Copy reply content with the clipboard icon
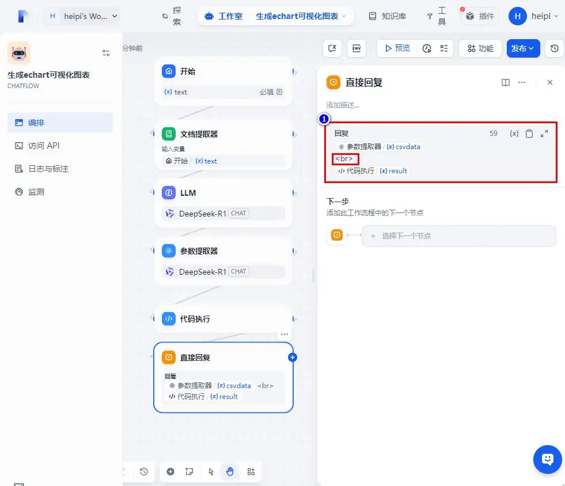This screenshot has height=486, width=565. (529, 133)
